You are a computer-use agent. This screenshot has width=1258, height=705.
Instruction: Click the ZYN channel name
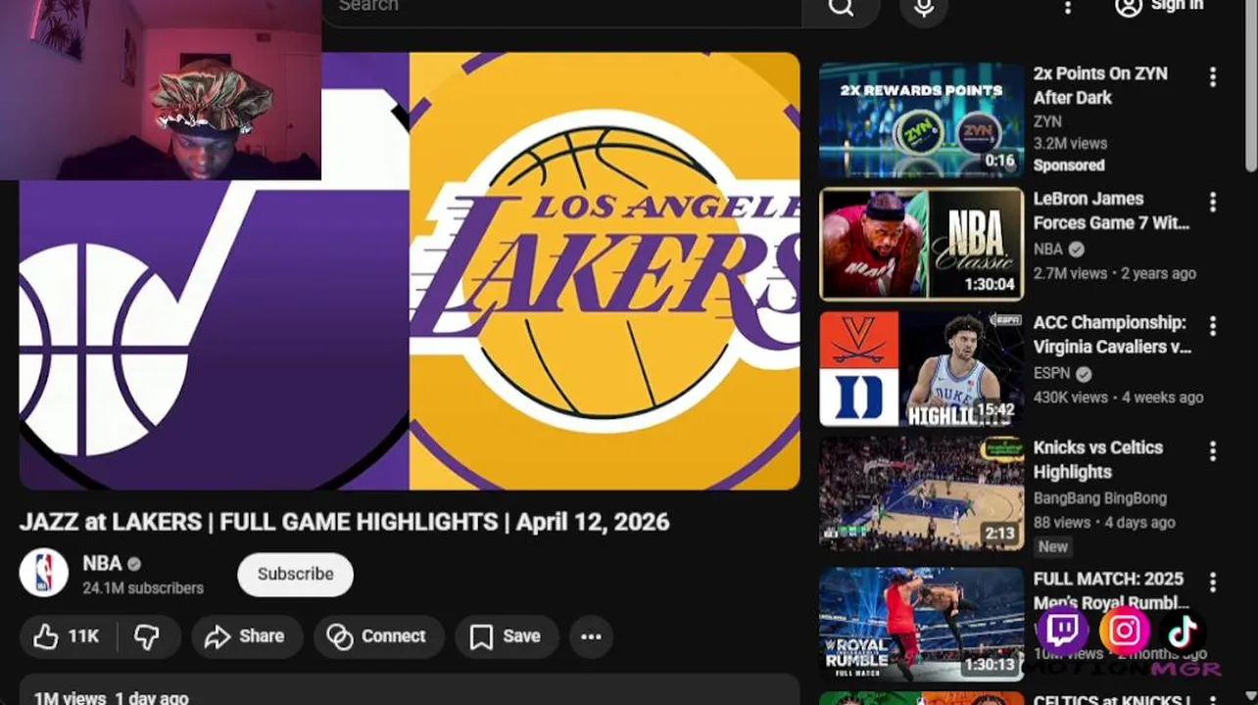(1047, 121)
